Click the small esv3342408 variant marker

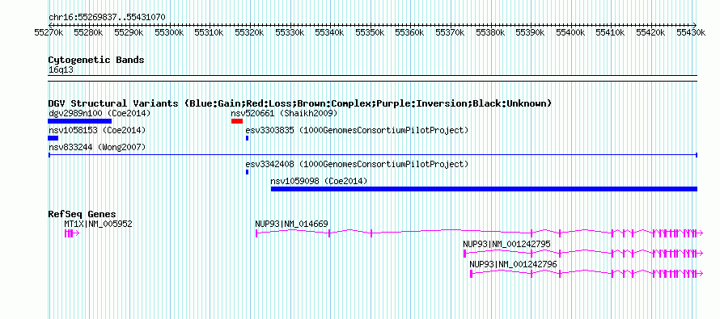[247, 172]
